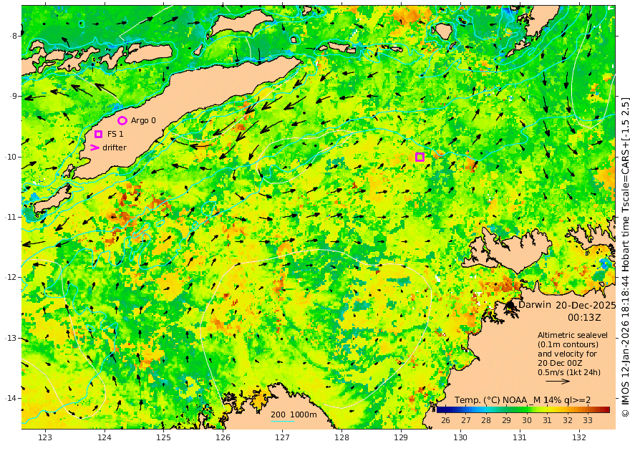Click the black Darwin location dot

[x=510, y=305]
